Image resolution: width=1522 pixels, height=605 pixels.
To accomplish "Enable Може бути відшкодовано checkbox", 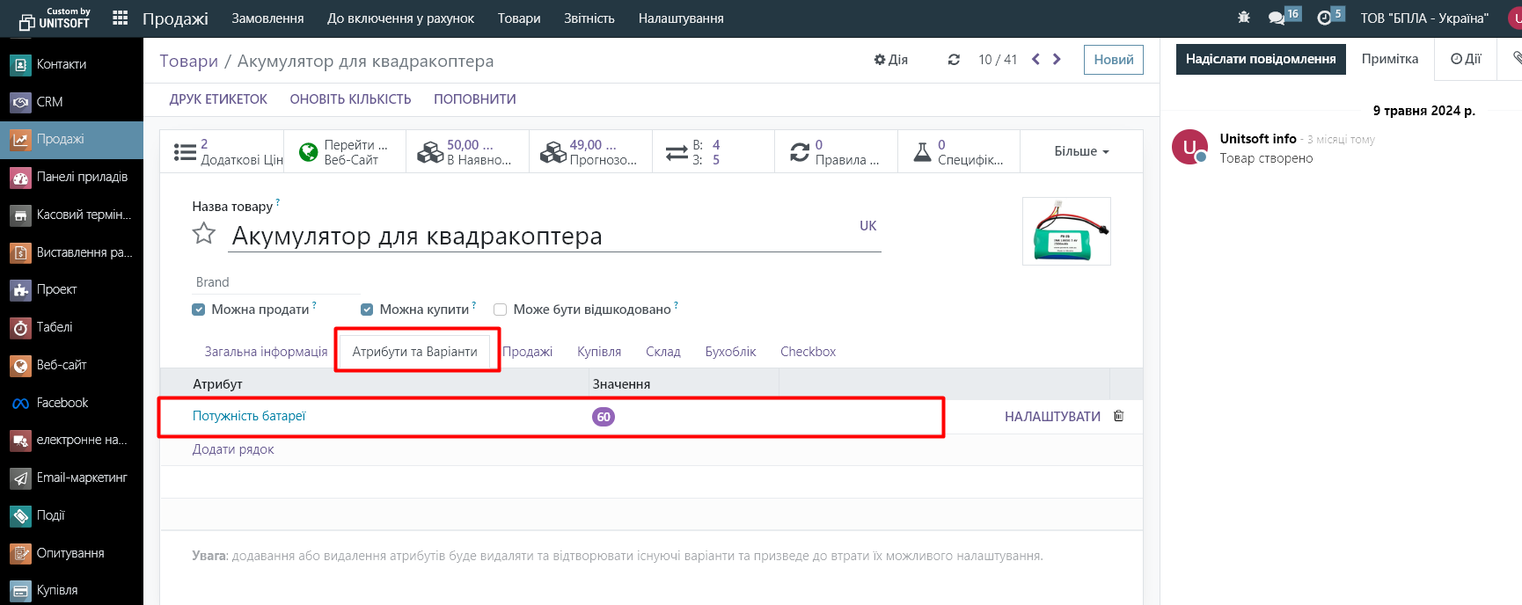I will (x=501, y=310).
